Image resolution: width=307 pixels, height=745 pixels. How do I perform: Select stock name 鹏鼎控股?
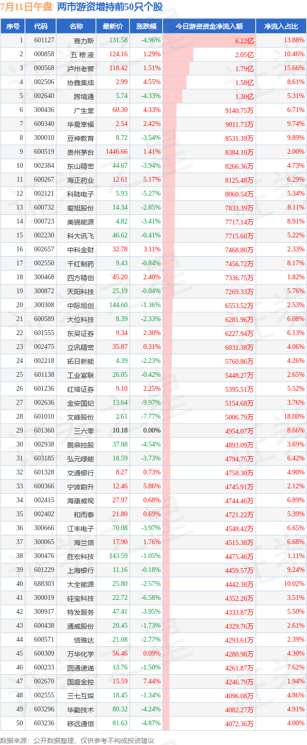pos(81,445)
